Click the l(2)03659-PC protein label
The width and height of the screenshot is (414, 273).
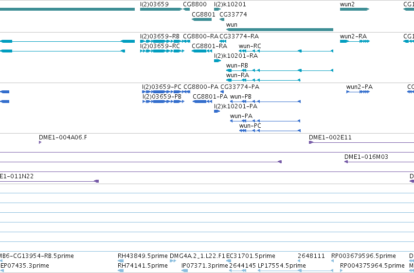pos(162,87)
